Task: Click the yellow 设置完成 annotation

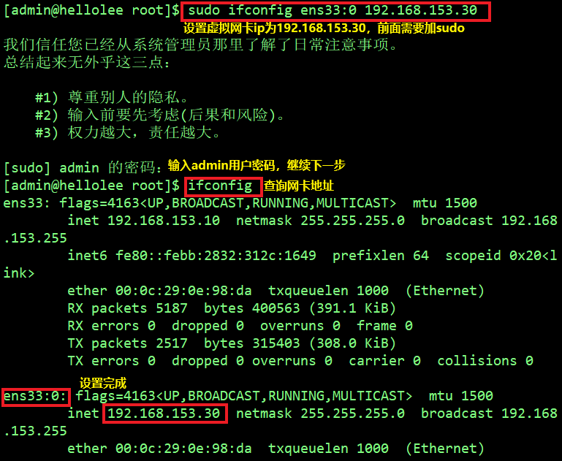Action: pos(103,384)
